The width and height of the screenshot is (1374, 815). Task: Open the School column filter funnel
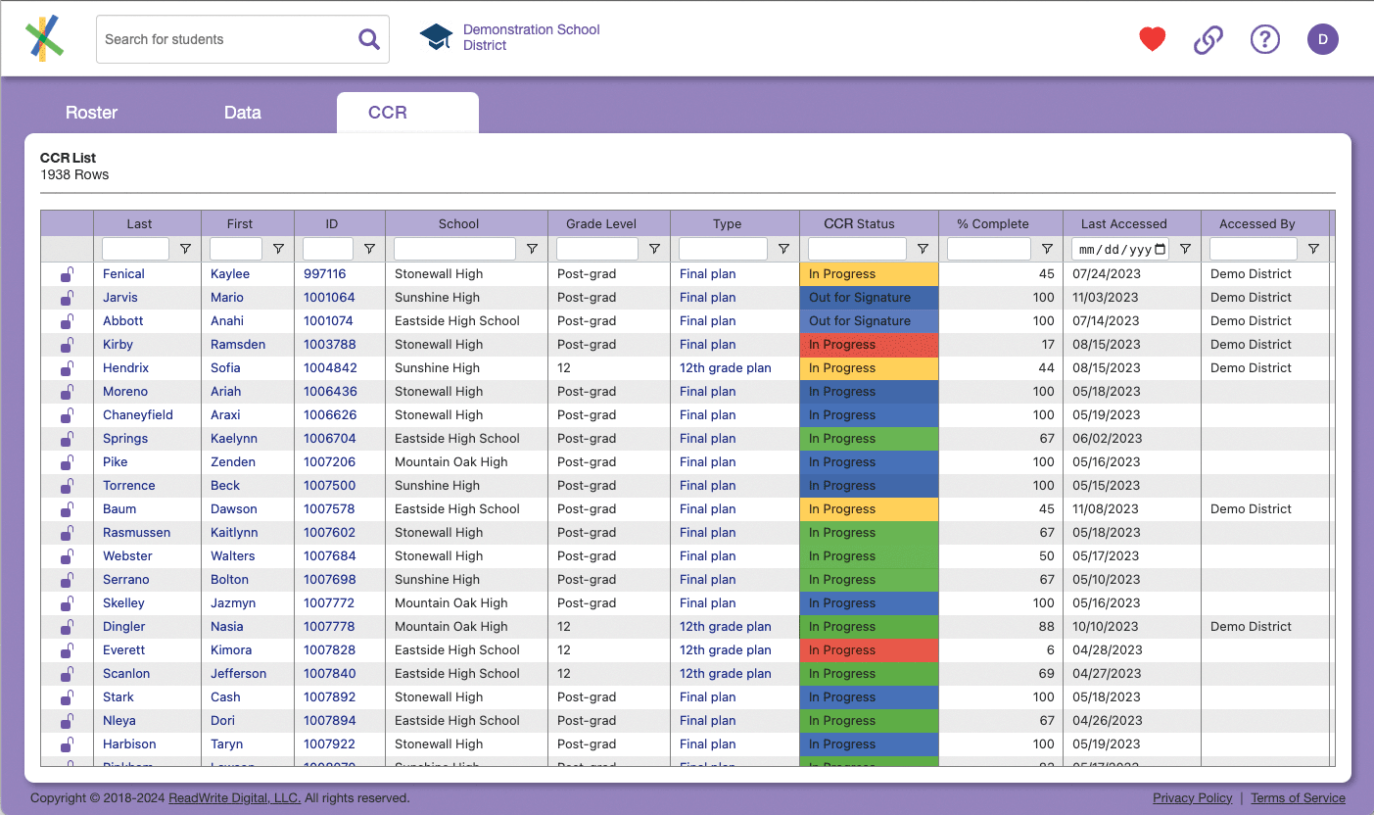pyautogui.click(x=532, y=249)
